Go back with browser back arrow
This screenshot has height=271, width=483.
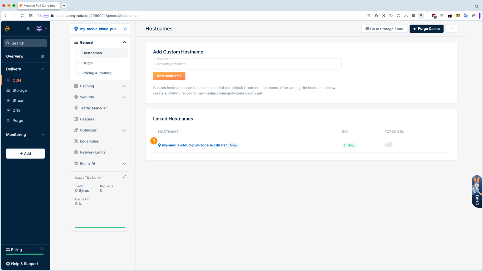(x=5, y=16)
